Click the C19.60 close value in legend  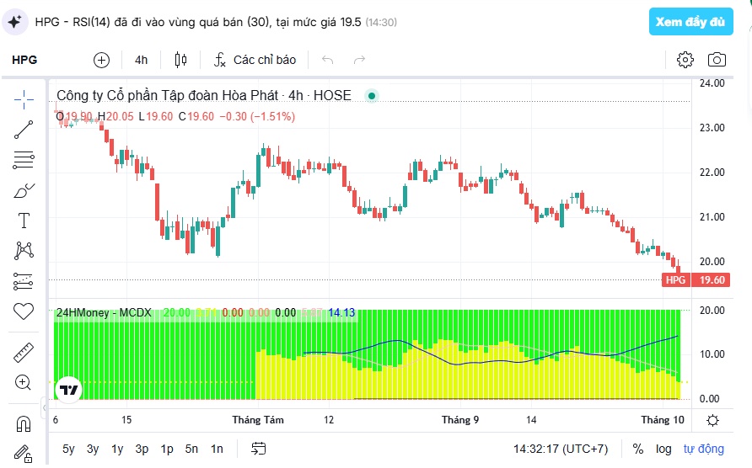click(196, 116)
